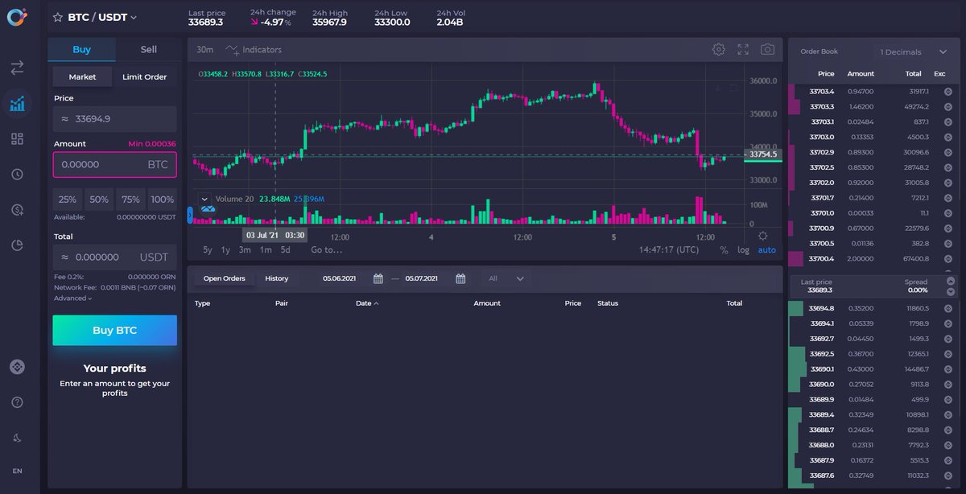Set amount to 50%
966x494 pixels.
click(99, 200)
